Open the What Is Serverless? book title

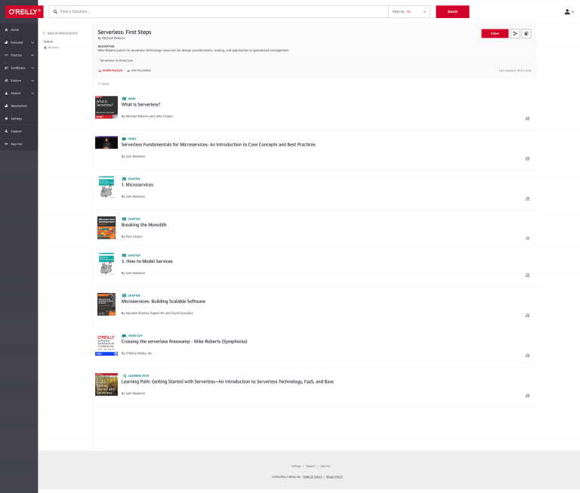point(140,105)
